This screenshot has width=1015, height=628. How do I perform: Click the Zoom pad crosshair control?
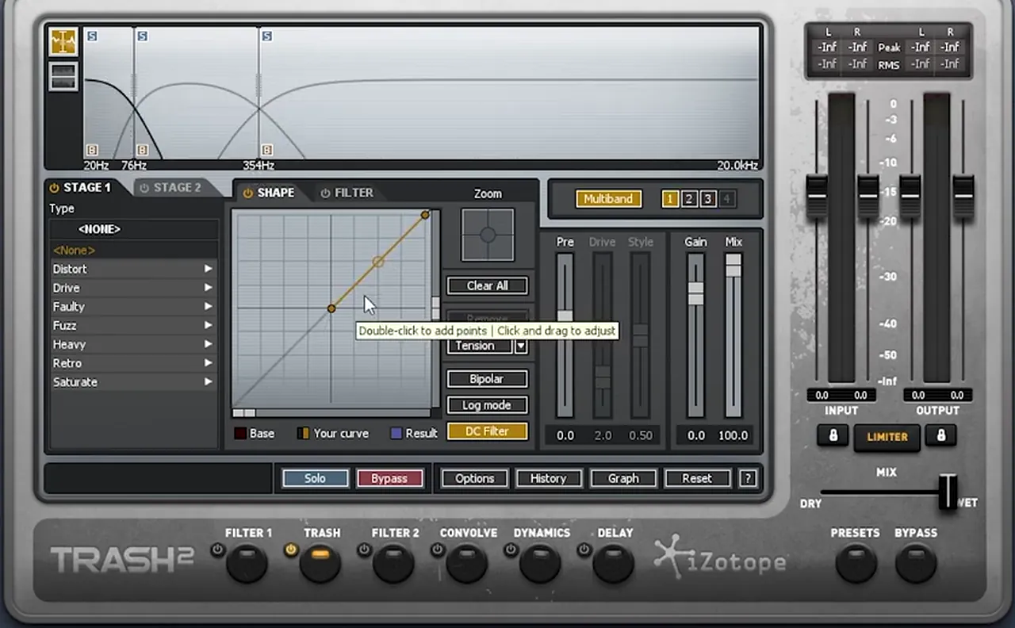pyautogui.click(x=488, y=235)
